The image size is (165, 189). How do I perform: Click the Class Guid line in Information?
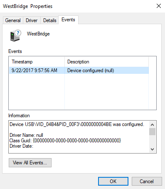point(65,141)
